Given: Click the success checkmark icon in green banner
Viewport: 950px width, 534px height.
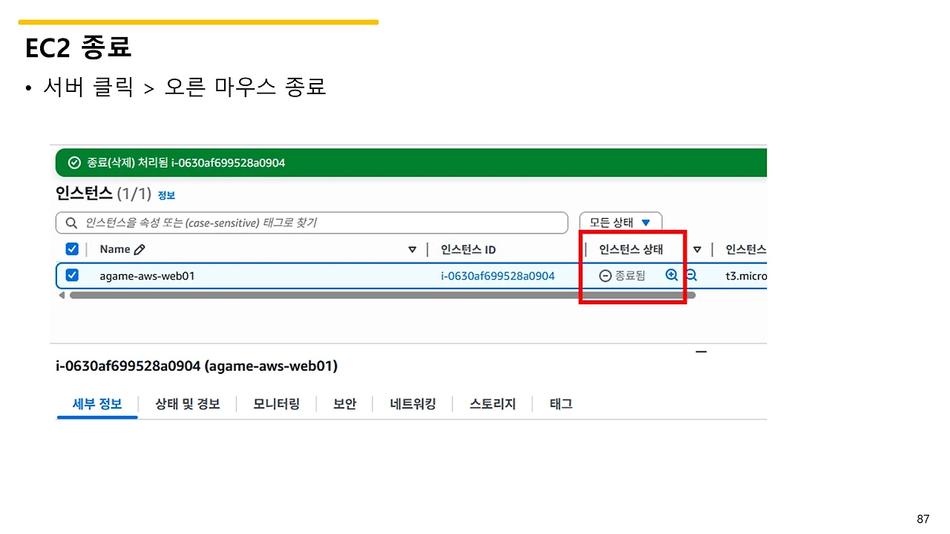Looking at the screenshot, I should 74,162.
